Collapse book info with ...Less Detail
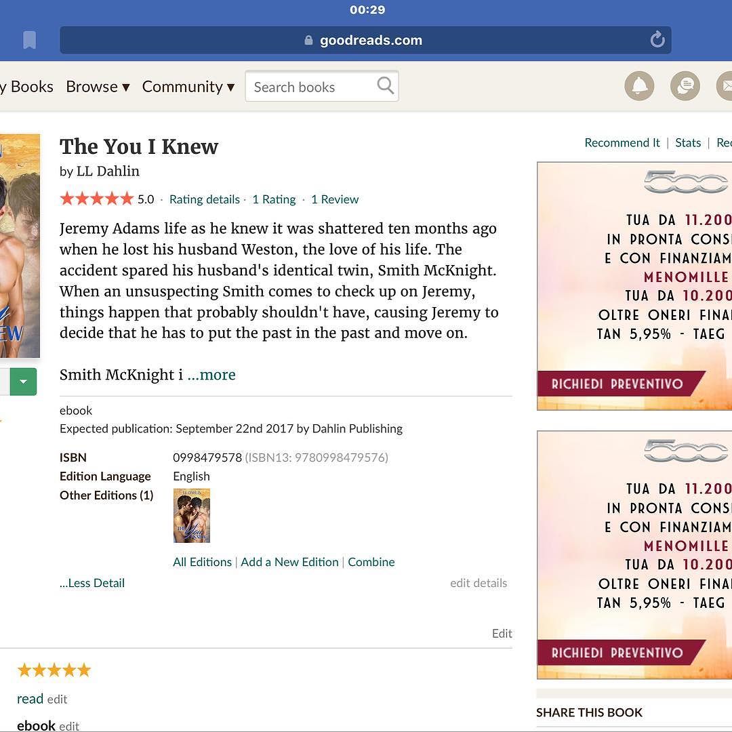The width and height of the screenshot is (732, 732). [92, 583]
